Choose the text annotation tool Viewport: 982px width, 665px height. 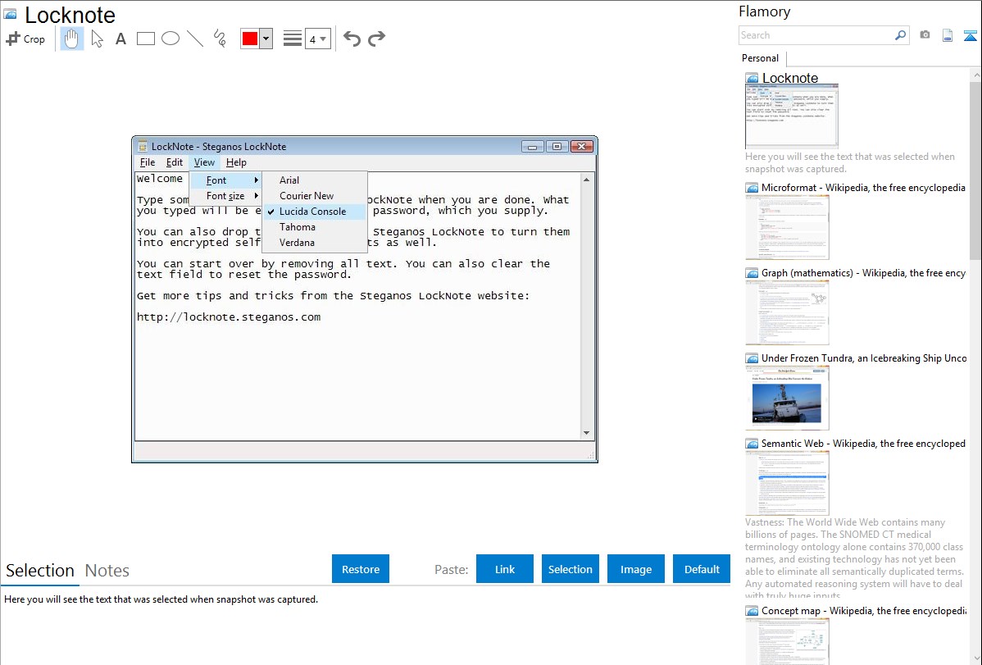(x=120, y=39)
